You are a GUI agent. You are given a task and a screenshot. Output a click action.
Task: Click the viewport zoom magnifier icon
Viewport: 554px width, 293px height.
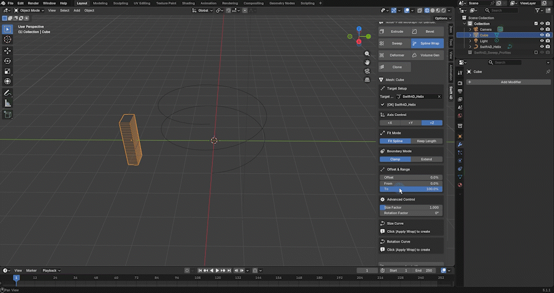367,54
